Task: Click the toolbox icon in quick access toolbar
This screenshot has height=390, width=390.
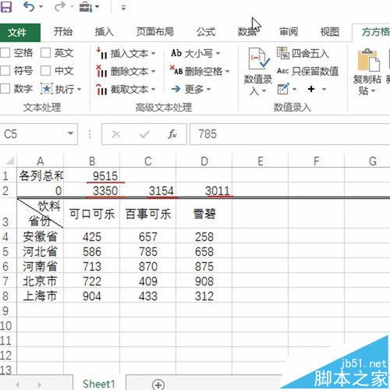Action: click(86, 7)
